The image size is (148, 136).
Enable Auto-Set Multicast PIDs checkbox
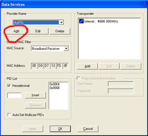click(9, 115)
